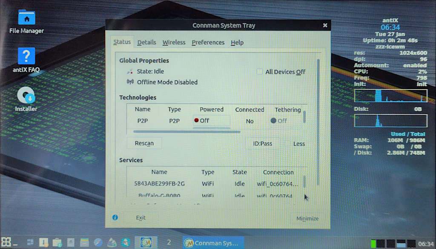The height and width of the screenshot is (249, 436).
Task: Click the info icon beside Exit
Action: [115, 217]
